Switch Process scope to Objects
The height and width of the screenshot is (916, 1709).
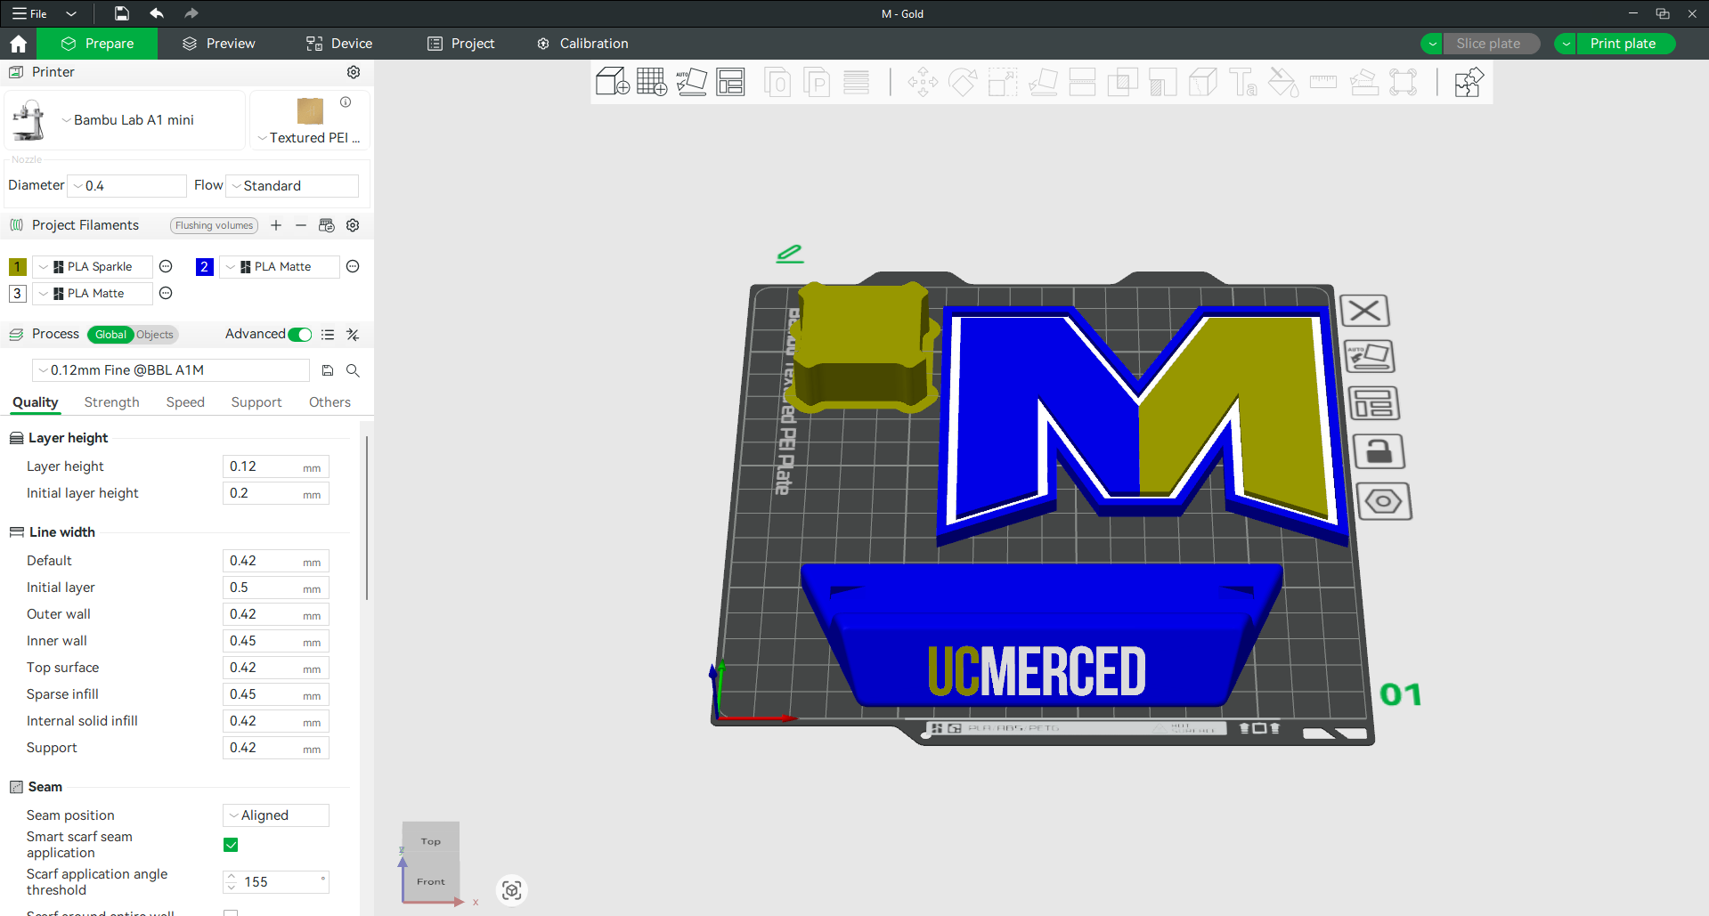pos(155,335)
